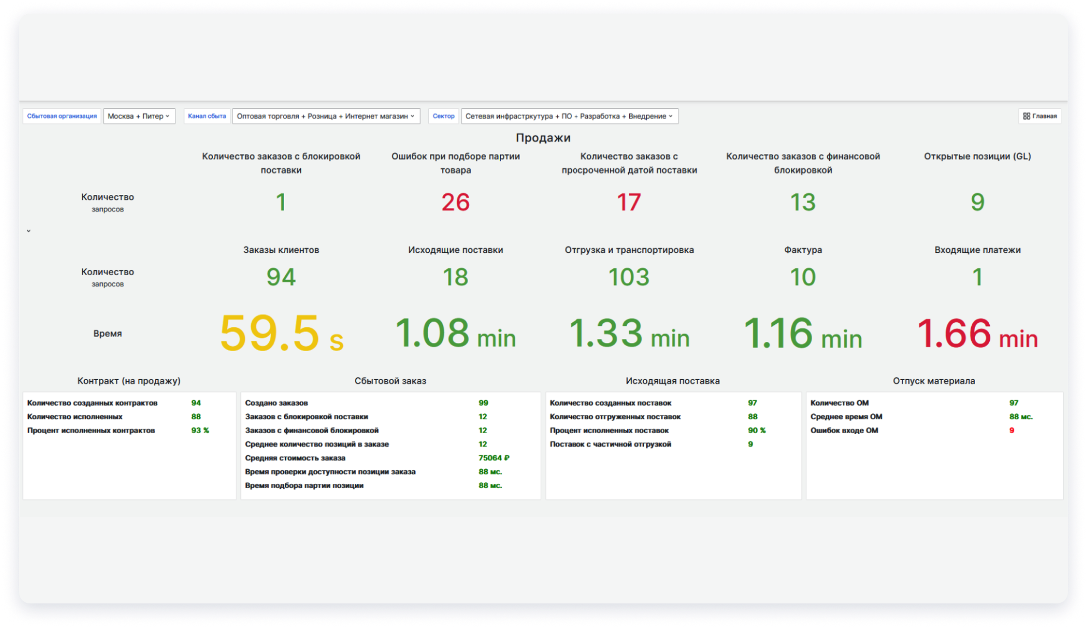The width and height of the screenshot is (1087, 628).
Task: Click value 10 under Фактура
Action: coord(803,277)
